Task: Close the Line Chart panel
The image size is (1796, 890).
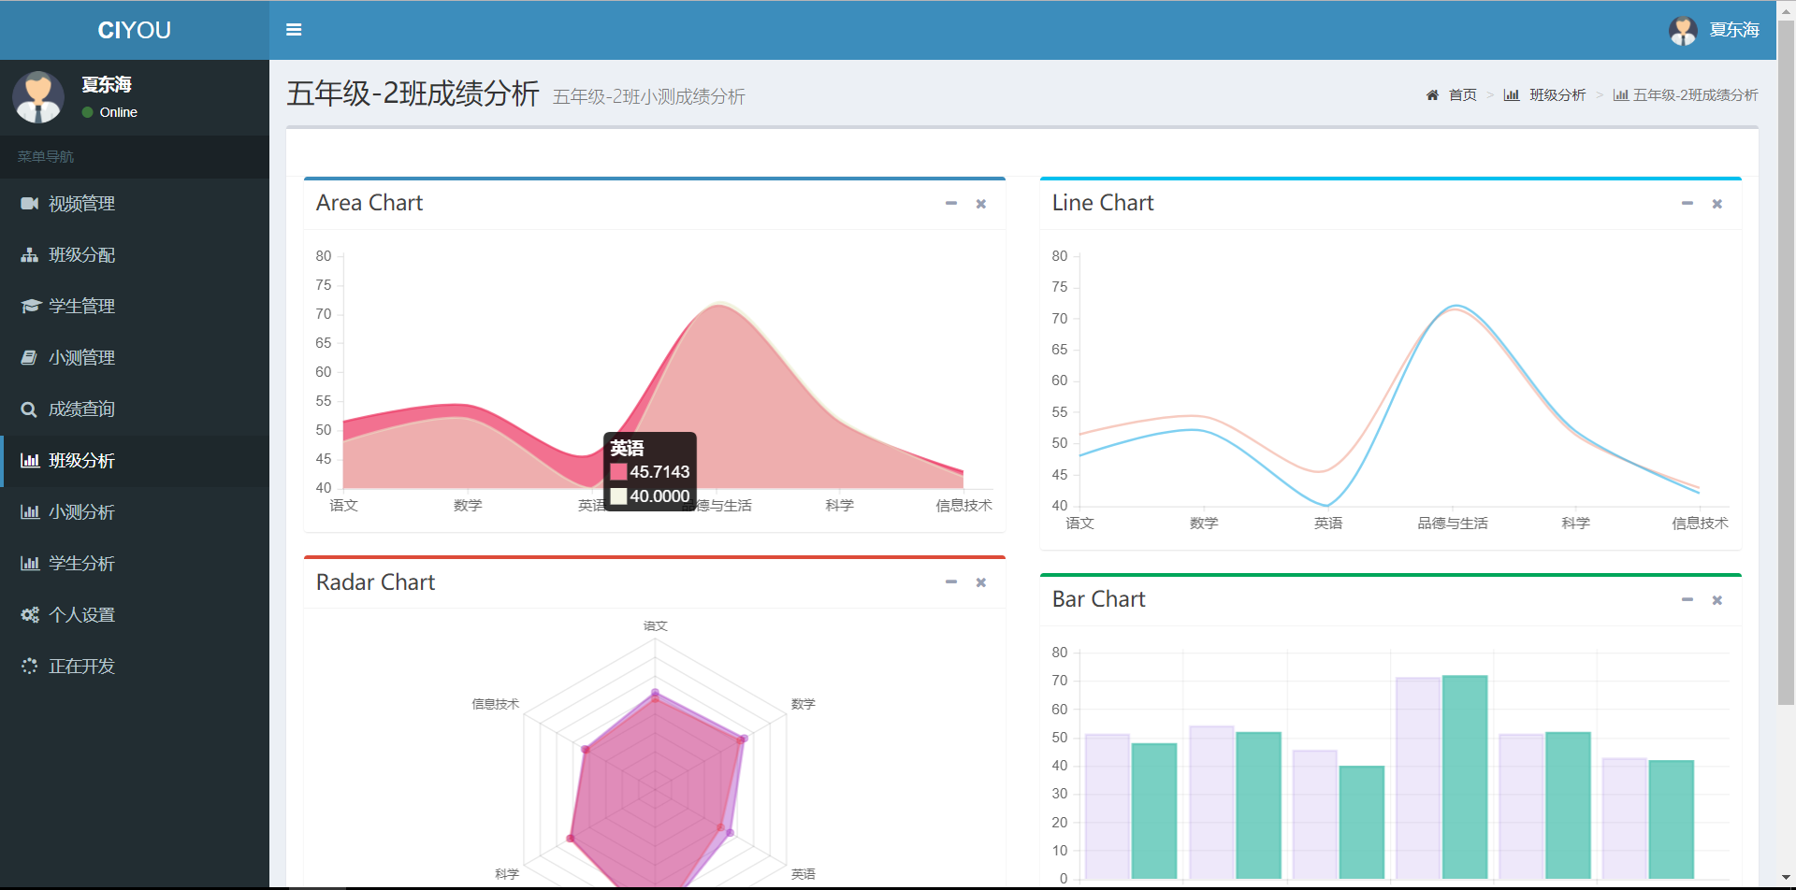Action: pyautogui.click(x=1717, y=204)
